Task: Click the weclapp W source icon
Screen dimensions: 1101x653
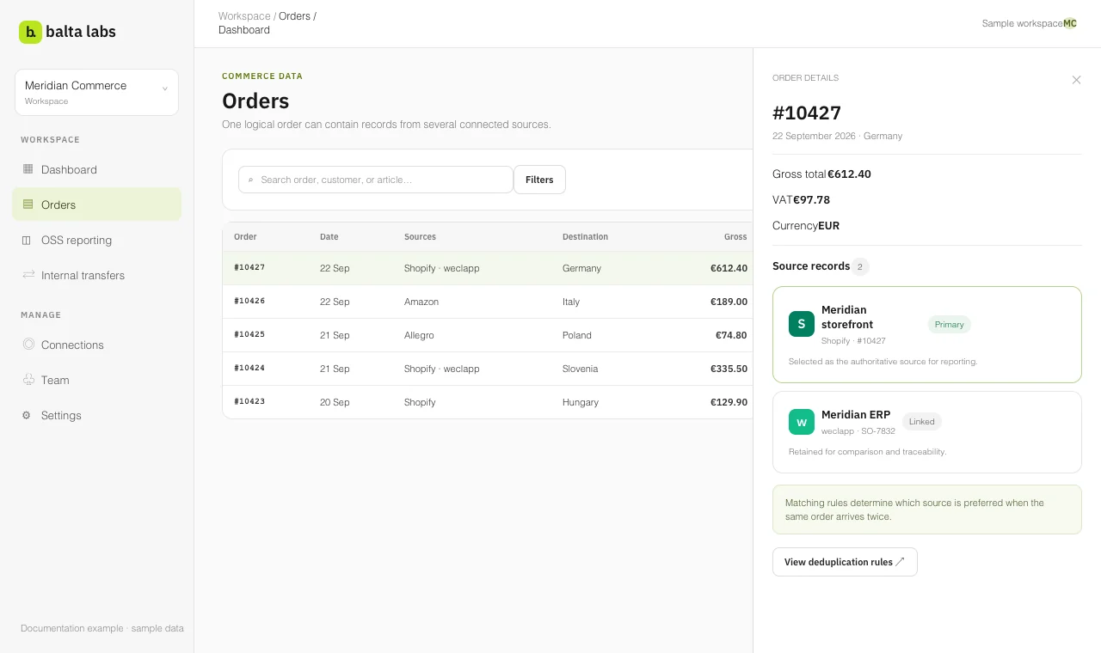Action: tap(802, 422)
